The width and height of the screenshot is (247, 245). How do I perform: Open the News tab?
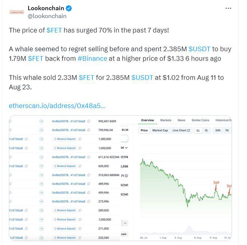[x=181, y=120]
